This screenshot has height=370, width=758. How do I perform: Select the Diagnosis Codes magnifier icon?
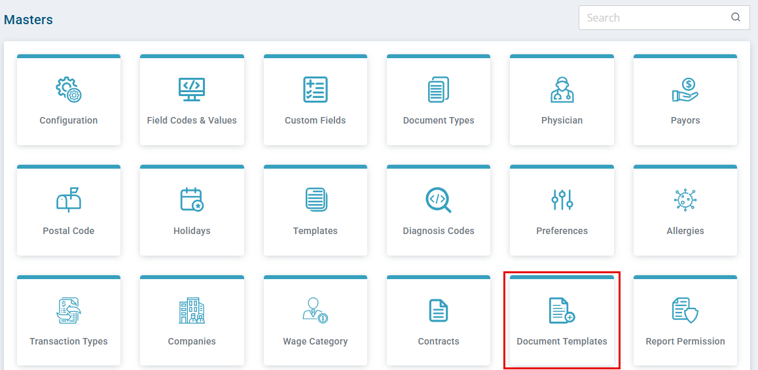tap(439, 200)
